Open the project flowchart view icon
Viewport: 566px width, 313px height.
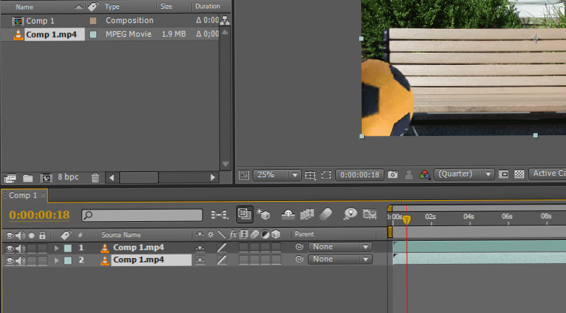[x=225, y=20]
